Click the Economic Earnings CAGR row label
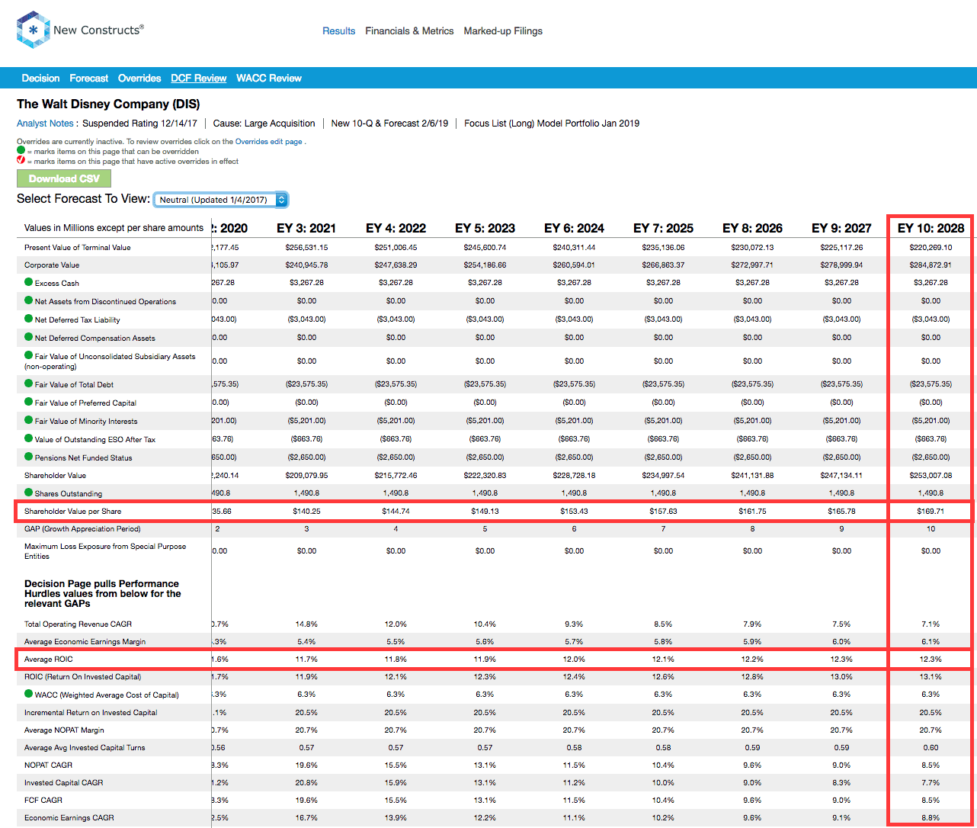This screenshot has width=977, height=828. click(69, 817)
